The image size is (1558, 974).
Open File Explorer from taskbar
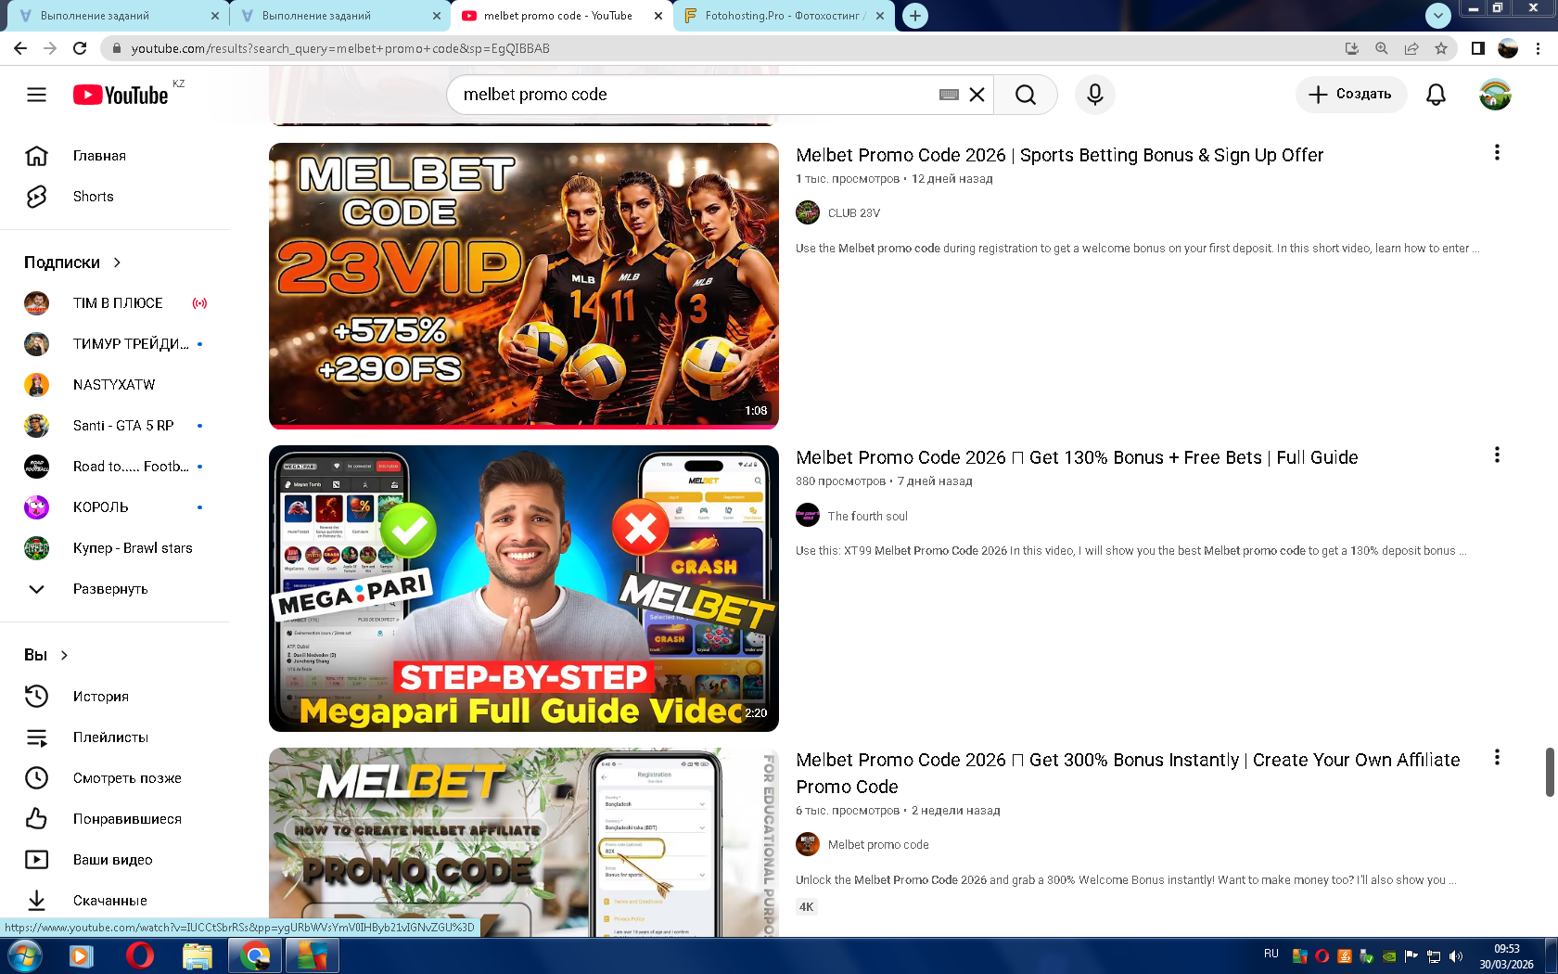pyautogui.click(x=197, y=955)
